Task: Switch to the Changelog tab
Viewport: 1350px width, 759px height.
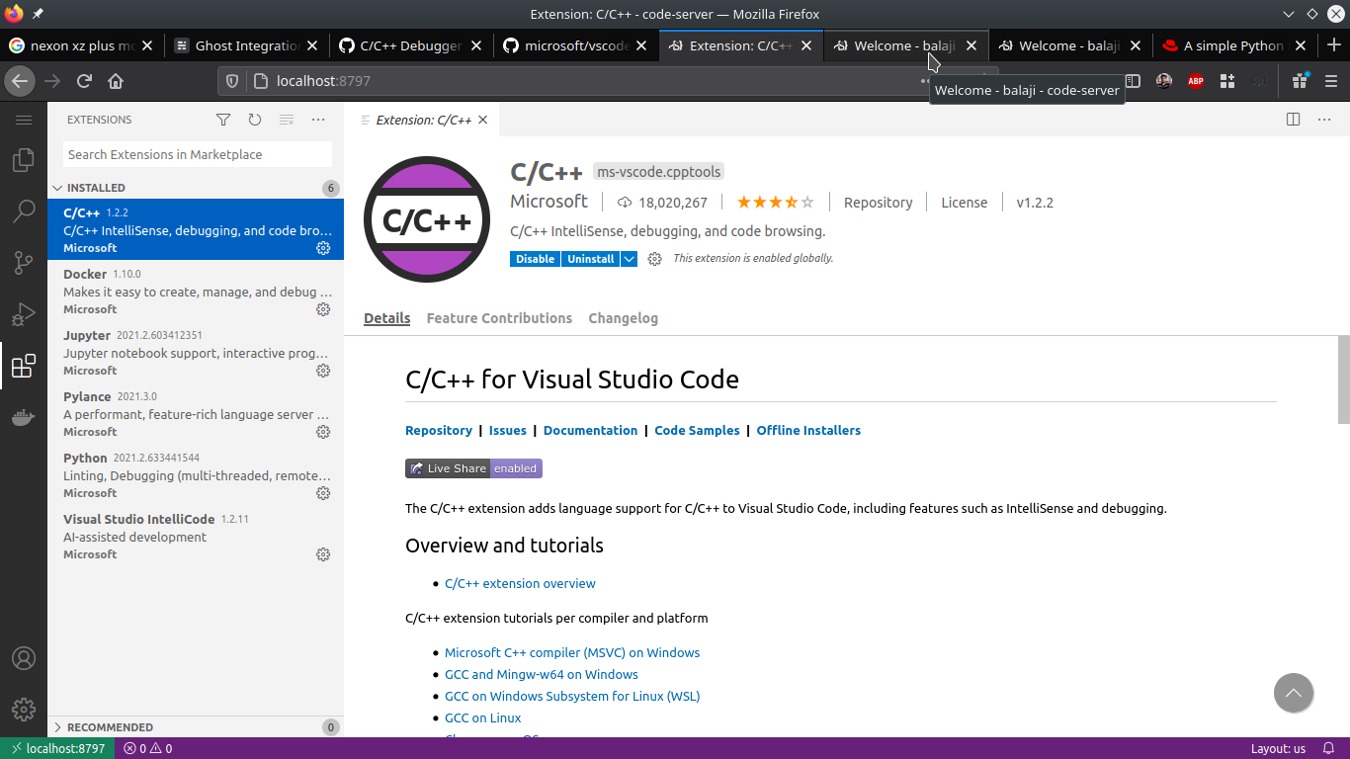Action: coord(623,318)
